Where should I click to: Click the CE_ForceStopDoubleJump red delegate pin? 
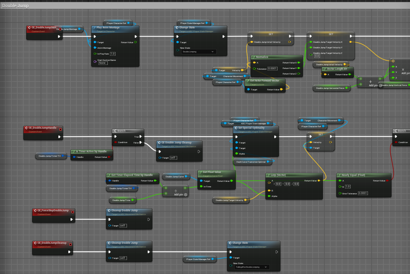pyautogui.click(x=72, y=211)
